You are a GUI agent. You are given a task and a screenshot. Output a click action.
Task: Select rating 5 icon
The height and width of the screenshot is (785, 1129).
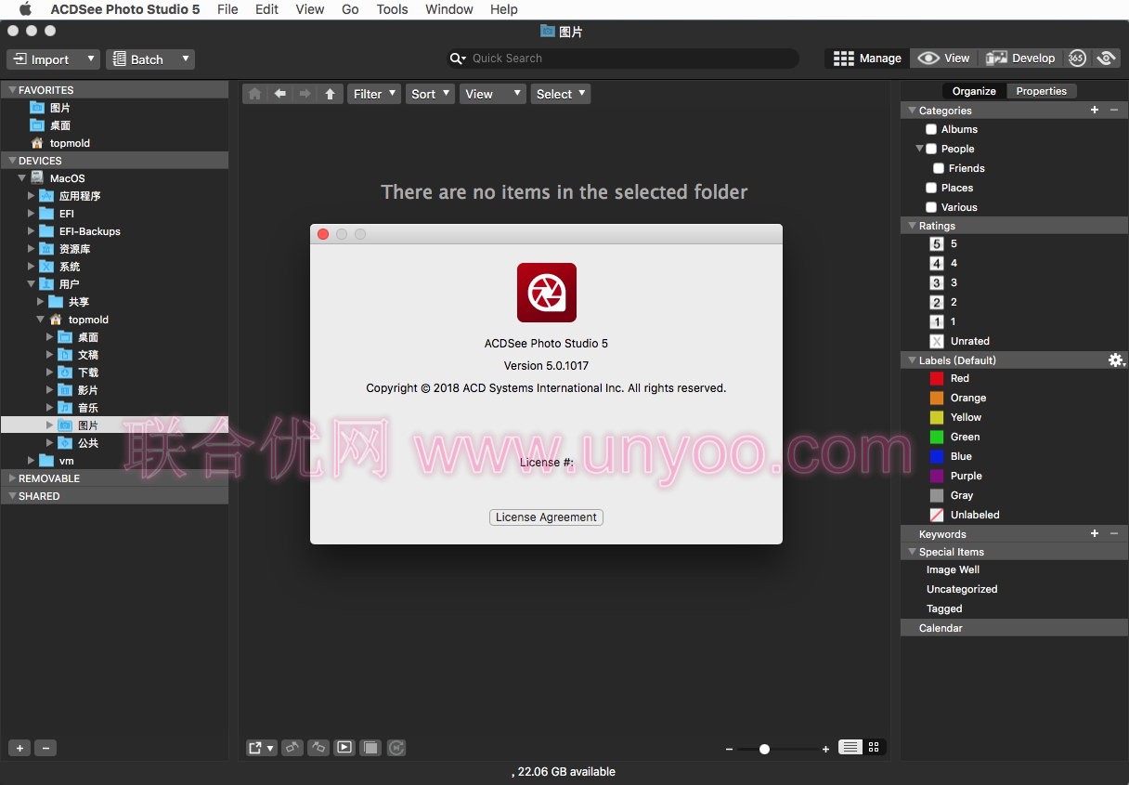937,243
